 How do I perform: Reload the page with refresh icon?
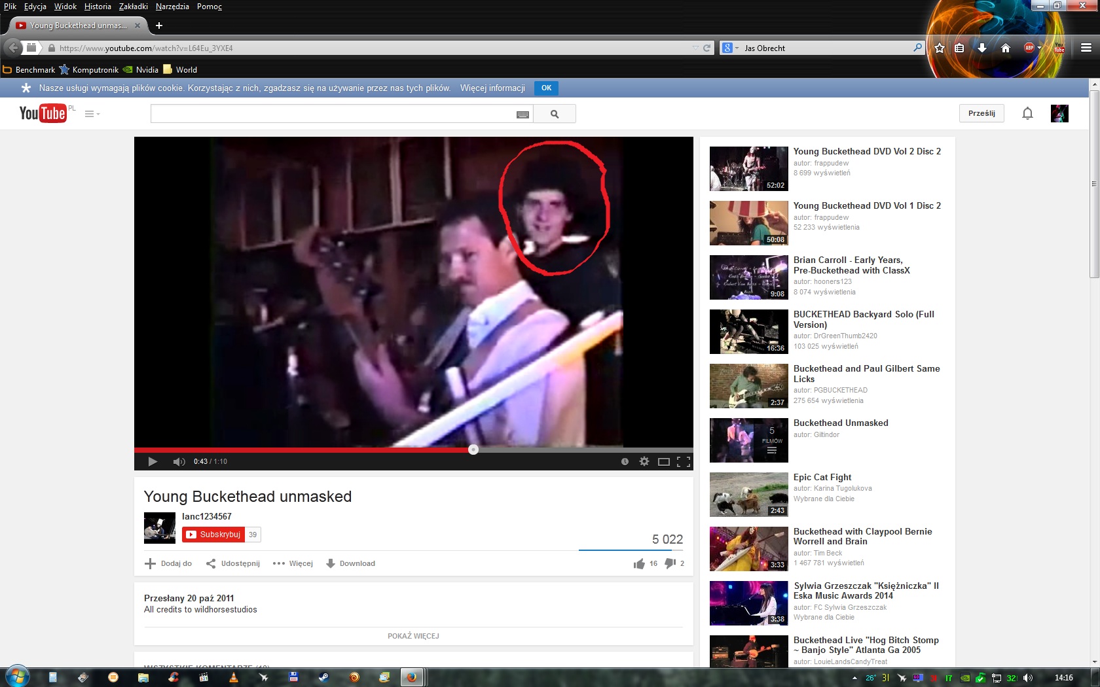(x=706, y=48)
